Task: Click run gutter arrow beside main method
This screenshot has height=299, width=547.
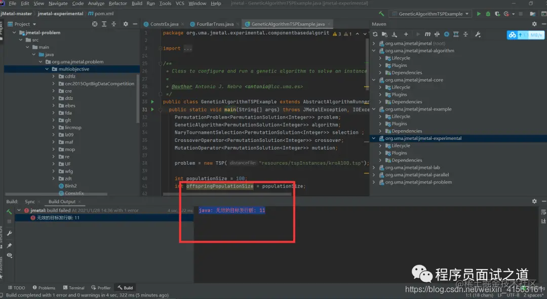Action: tap(152, 109)
